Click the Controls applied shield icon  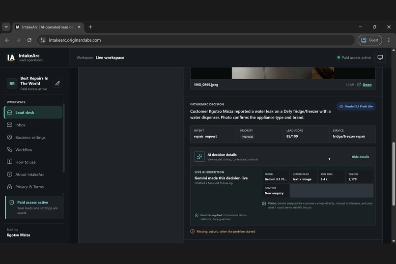click(197, 215)
